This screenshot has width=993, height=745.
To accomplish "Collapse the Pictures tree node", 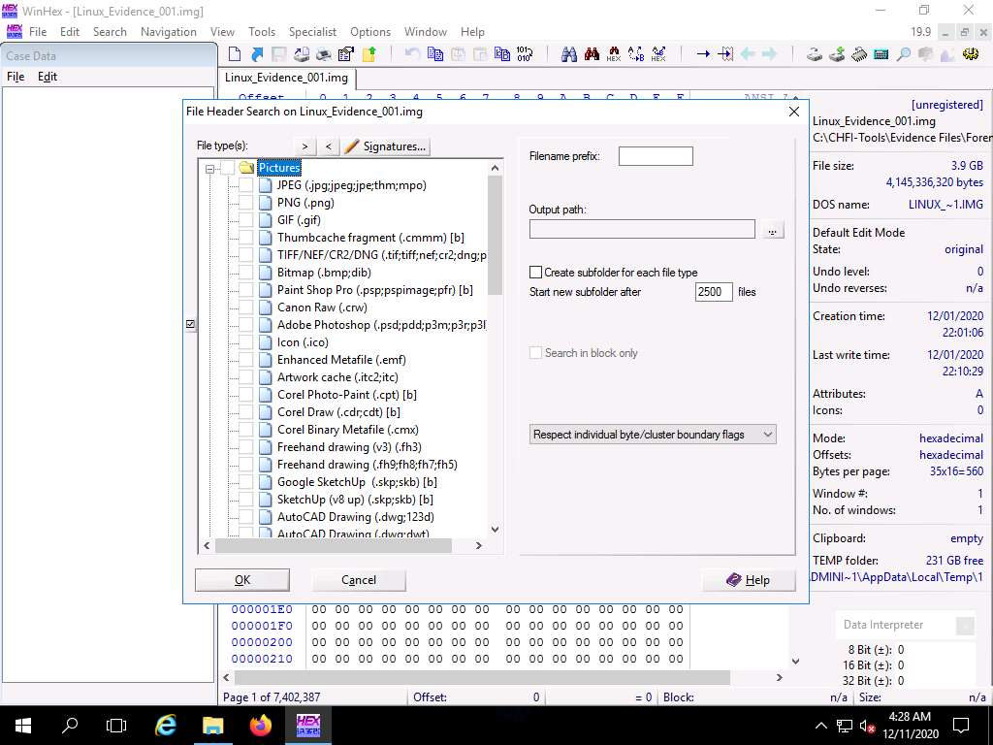I will pos(209,169).
